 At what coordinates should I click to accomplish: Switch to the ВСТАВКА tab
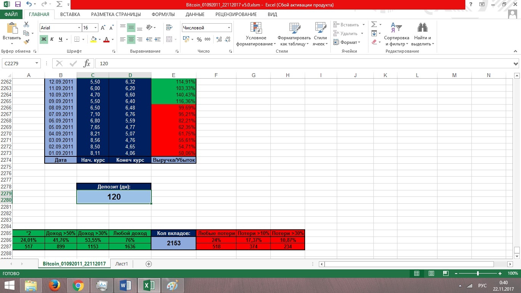pos(70,14)
